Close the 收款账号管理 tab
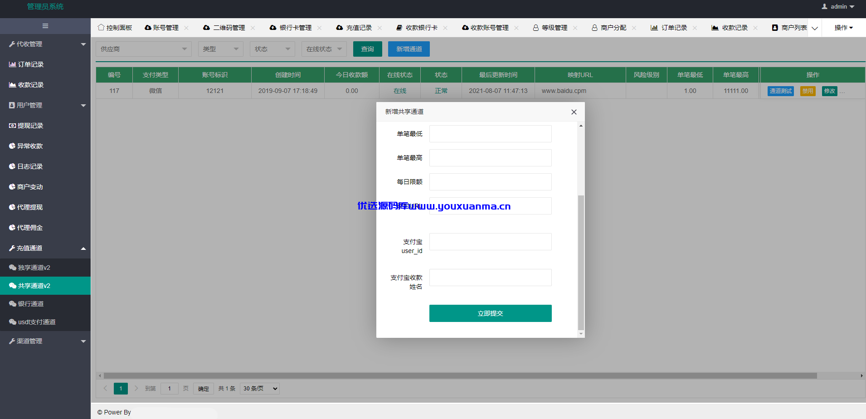 (x=516, y=28)
